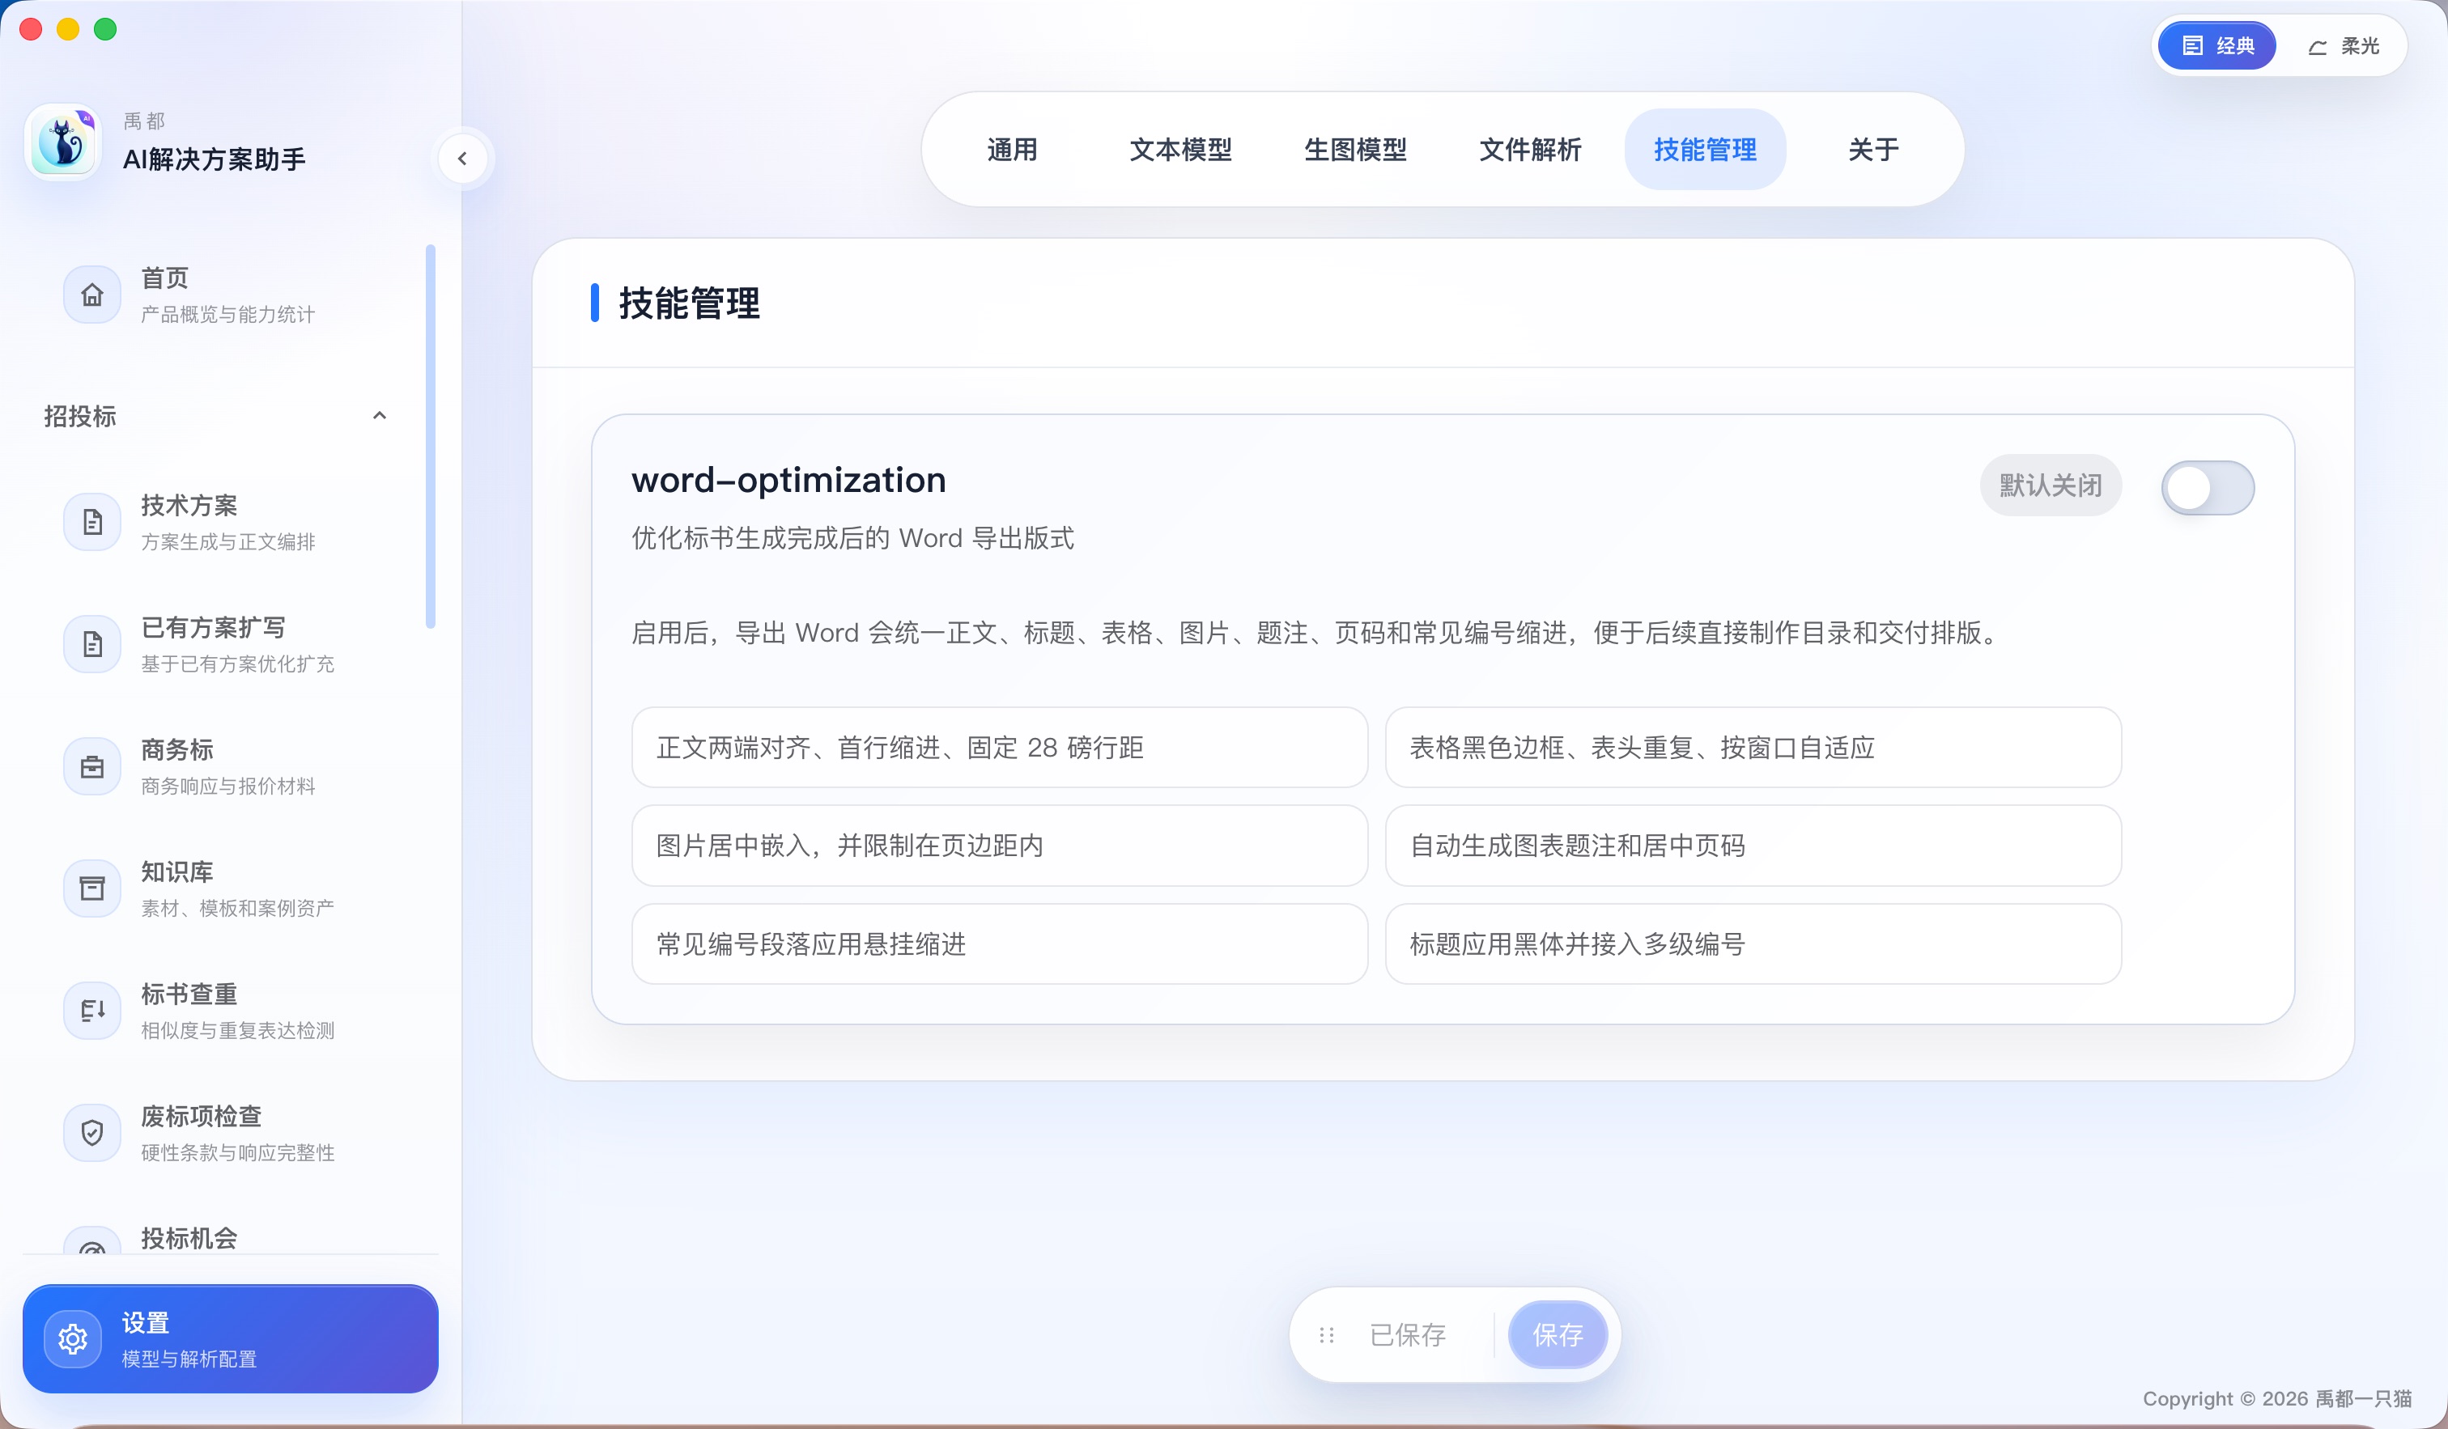Viewport: 2448px width, 1429px height.
Task: Click the gear icon in 设置
Action: coord(73,1340)
